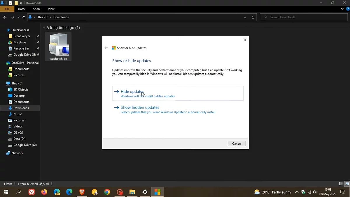Click Show hidden updates option

pyautogui.click(x=140, y=107)
